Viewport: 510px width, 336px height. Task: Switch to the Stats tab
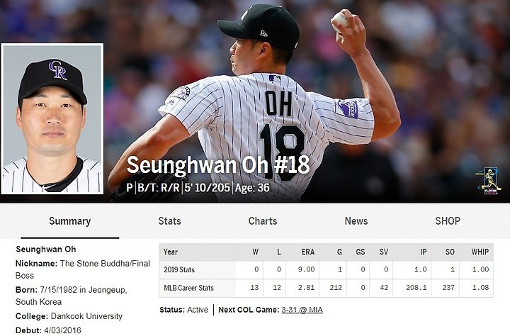click(x=169, y=221)
